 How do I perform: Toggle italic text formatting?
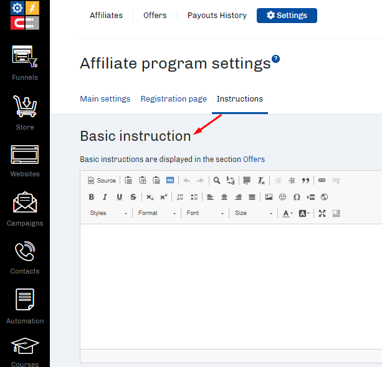(105, 197)
